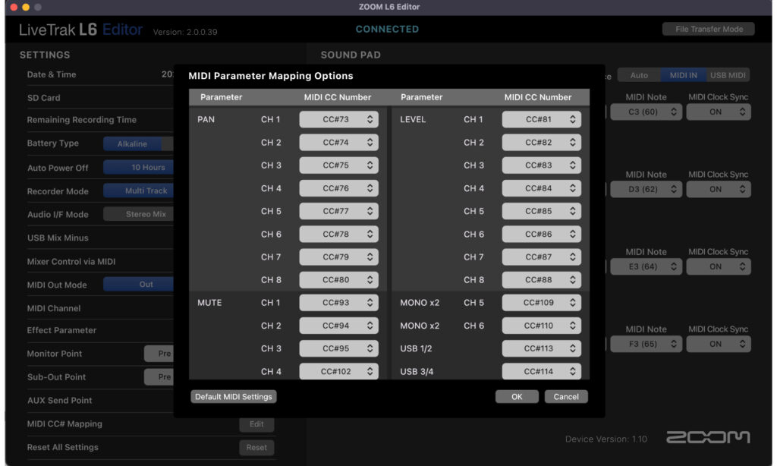
Task: Open LEVEL CH 8 CC#88 dropdown
Action: click(541, 279)
